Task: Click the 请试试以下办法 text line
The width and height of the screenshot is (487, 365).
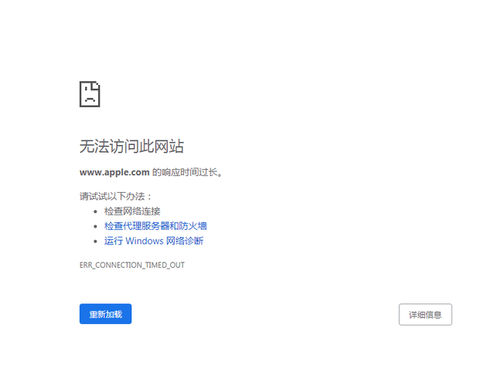Action: click(115, 196)
